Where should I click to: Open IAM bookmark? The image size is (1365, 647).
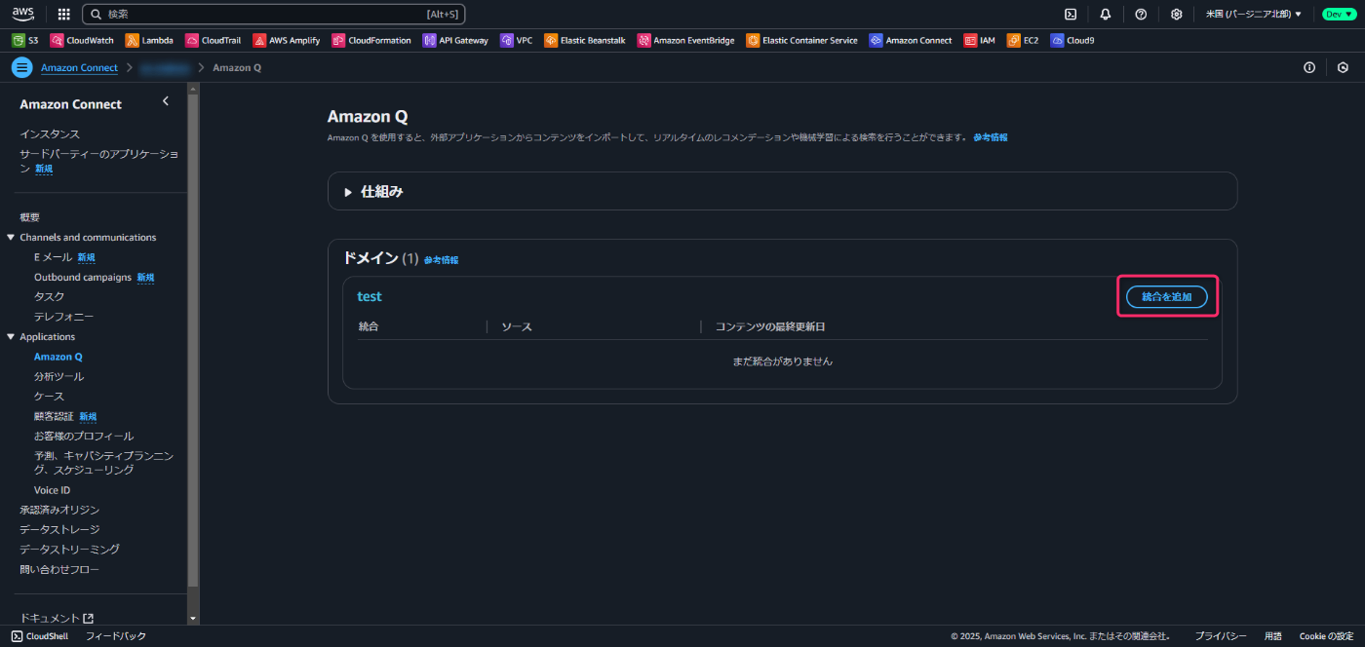980,41
